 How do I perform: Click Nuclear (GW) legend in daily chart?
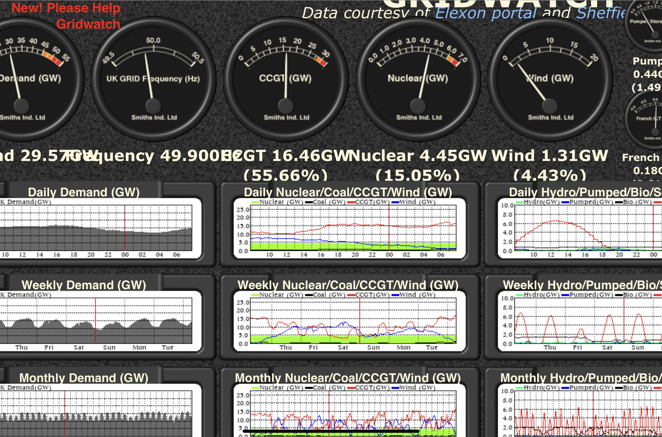coord(277,202)
